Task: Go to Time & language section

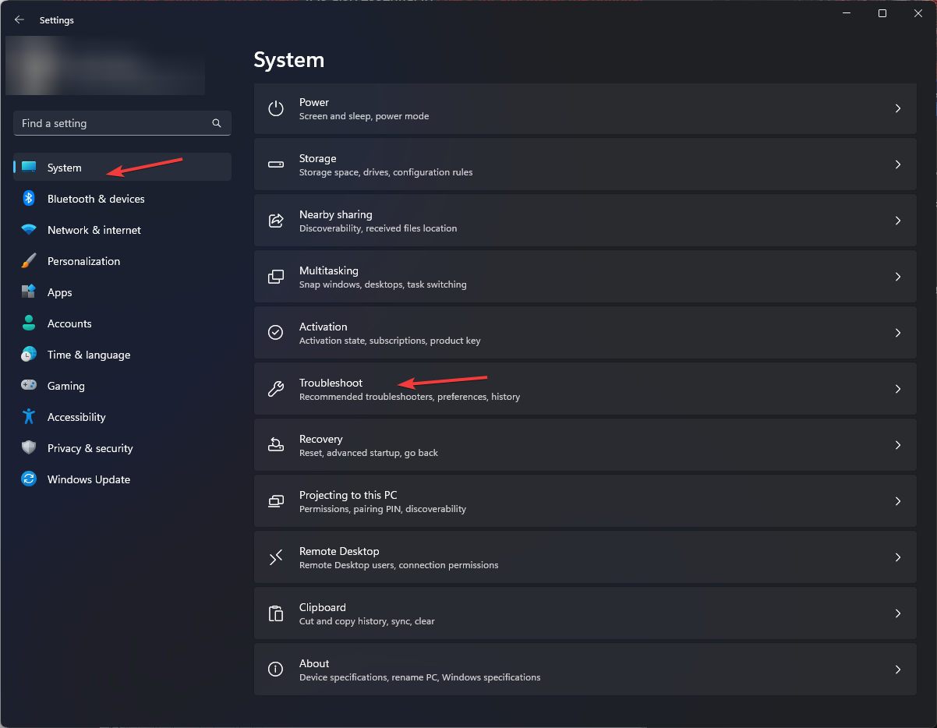Action: tap(89, 355)
